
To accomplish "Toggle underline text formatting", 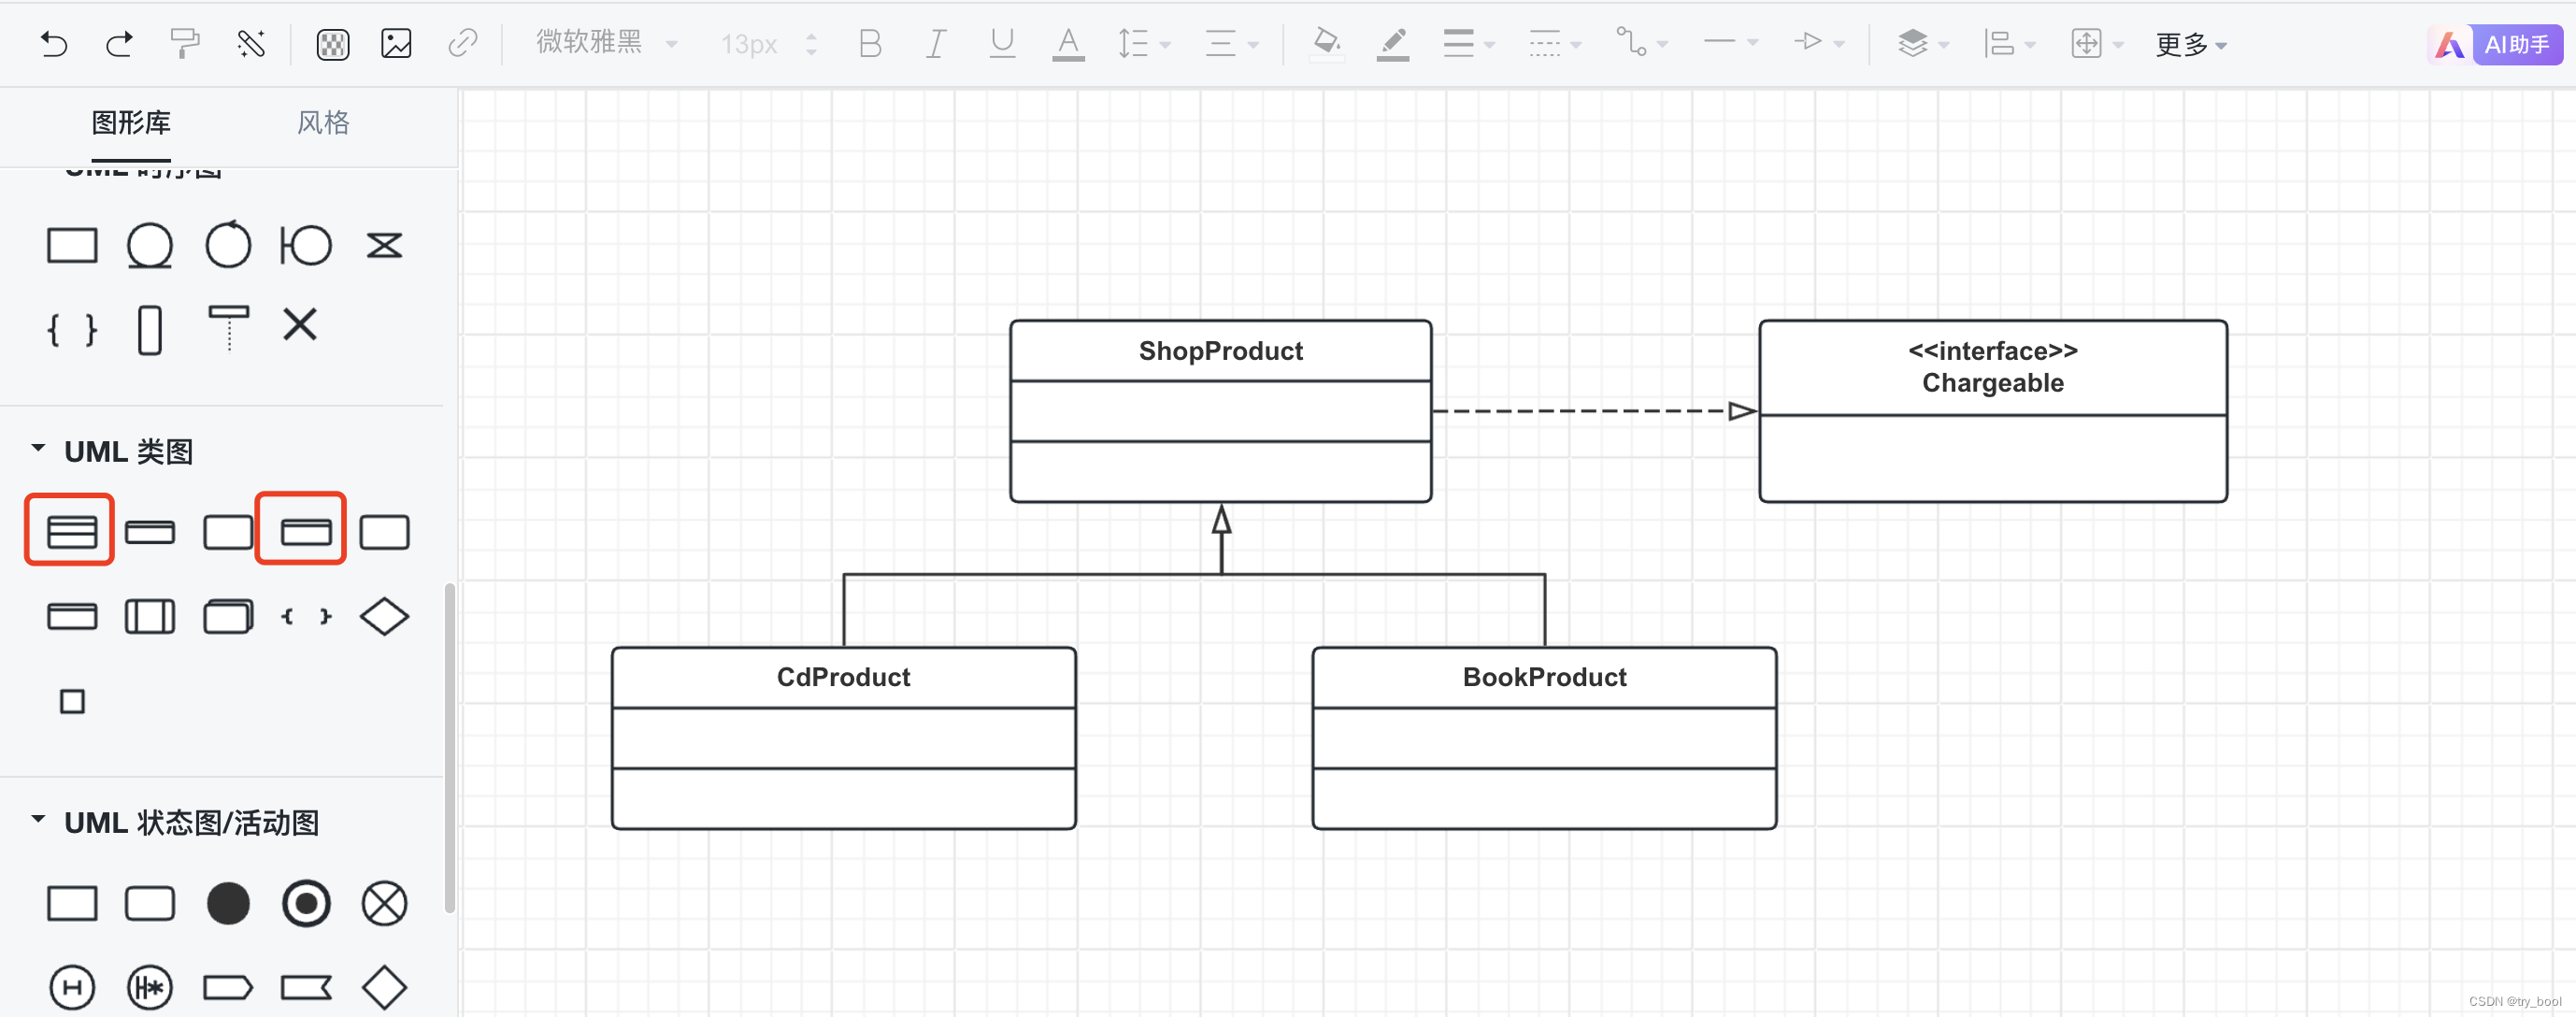I will point(1001,43).
